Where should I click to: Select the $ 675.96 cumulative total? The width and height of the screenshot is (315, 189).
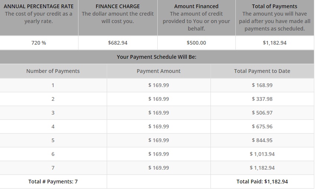pos(262,126)
